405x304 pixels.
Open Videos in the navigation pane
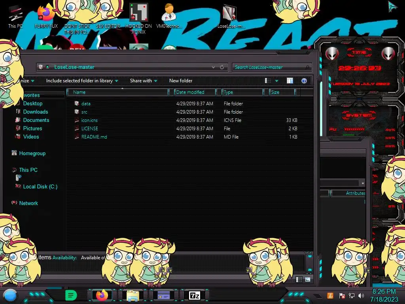pyautogui.click(x=31, y=137)
